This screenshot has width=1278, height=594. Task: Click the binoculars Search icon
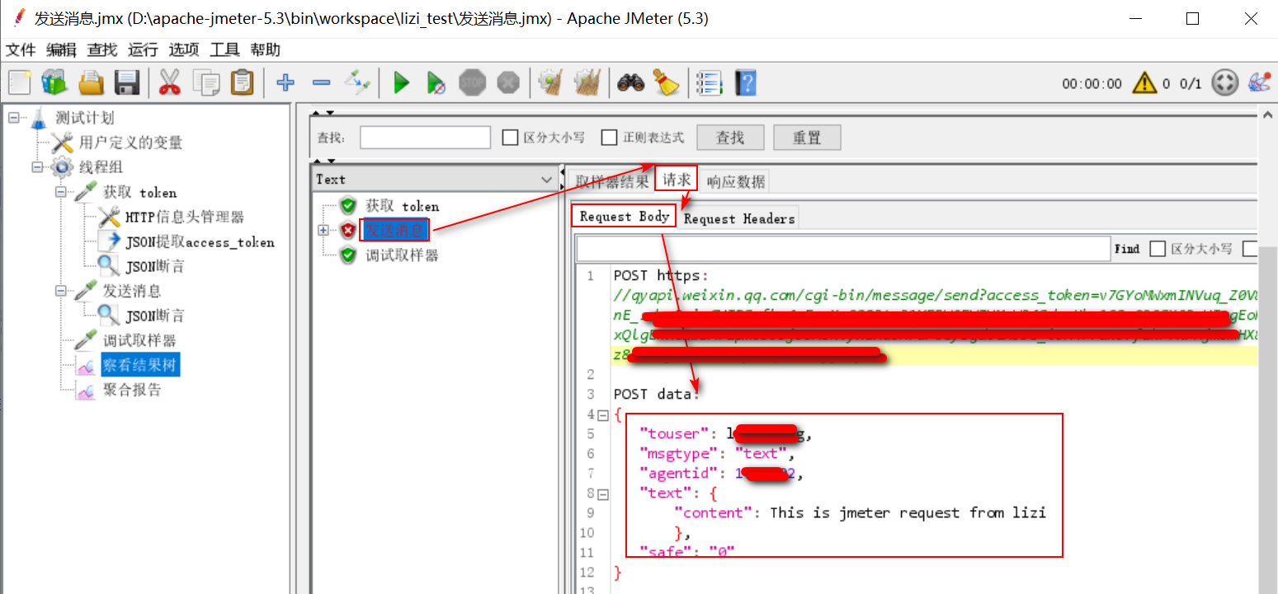(630, 82)
